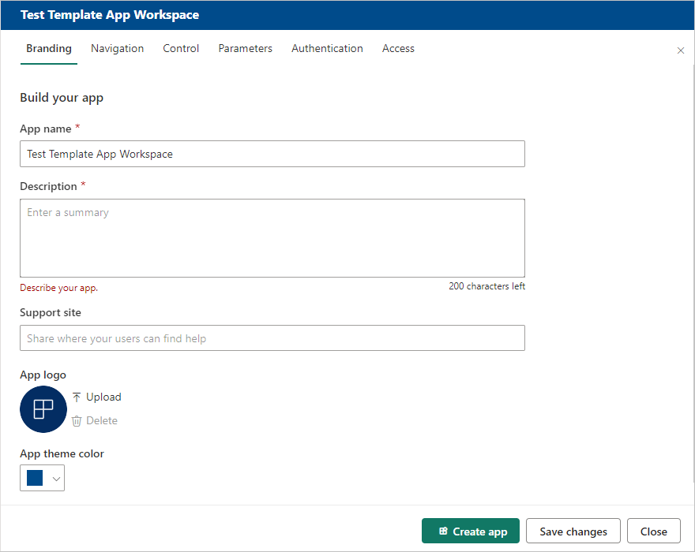Go to the Parameters tab
The width and height of the screenshot is (695, 552).
245,49
